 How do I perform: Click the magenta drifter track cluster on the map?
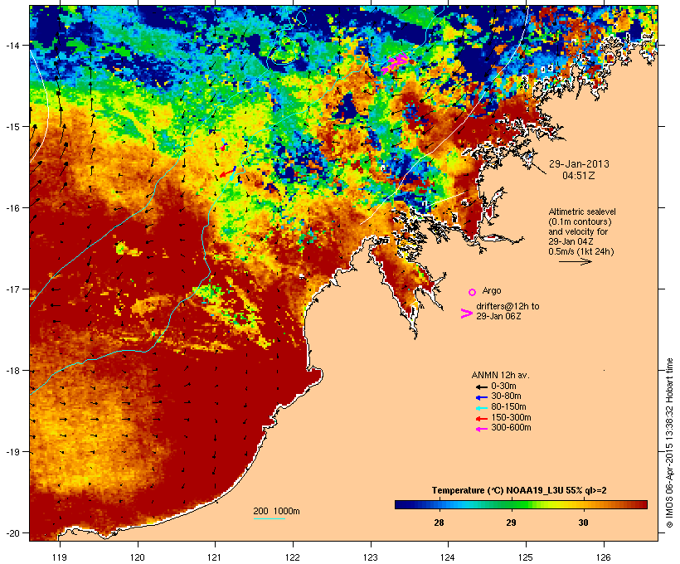(395, 62)
